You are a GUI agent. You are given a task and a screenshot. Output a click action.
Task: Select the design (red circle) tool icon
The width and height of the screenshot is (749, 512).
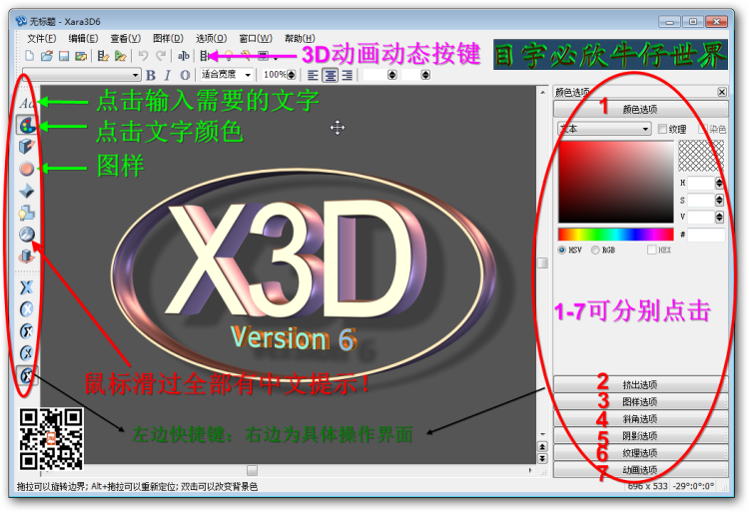(x=26, y=169)
